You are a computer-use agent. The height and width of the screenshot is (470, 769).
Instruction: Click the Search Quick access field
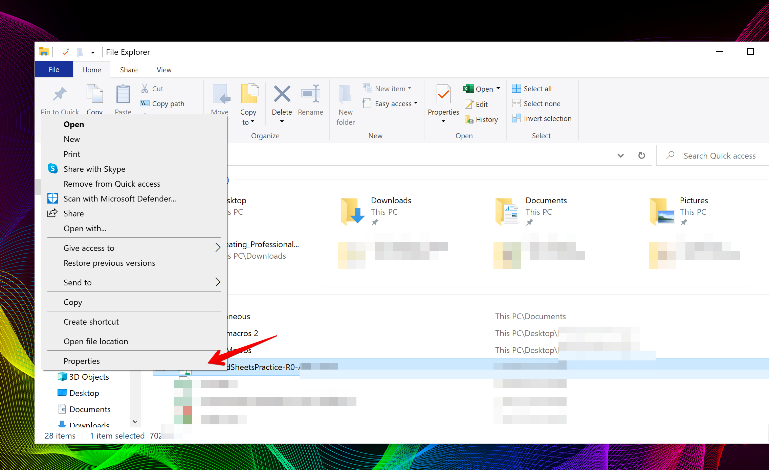pyautogui.click(x=719, y=156)
